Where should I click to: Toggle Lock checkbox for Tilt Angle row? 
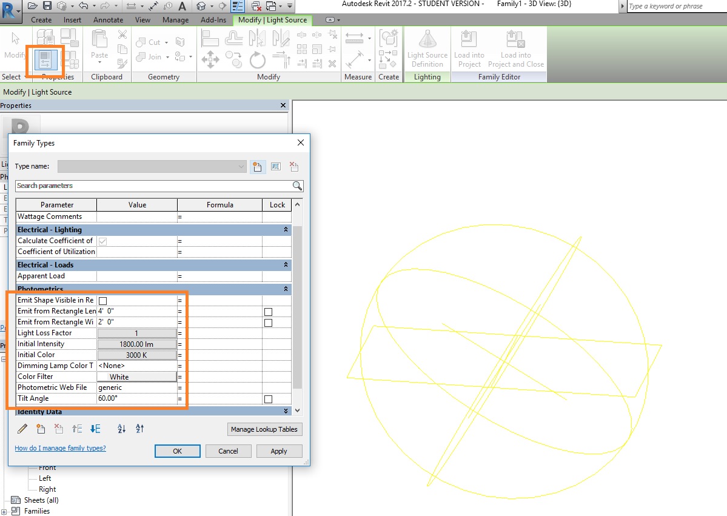click(x=268, y=399)
